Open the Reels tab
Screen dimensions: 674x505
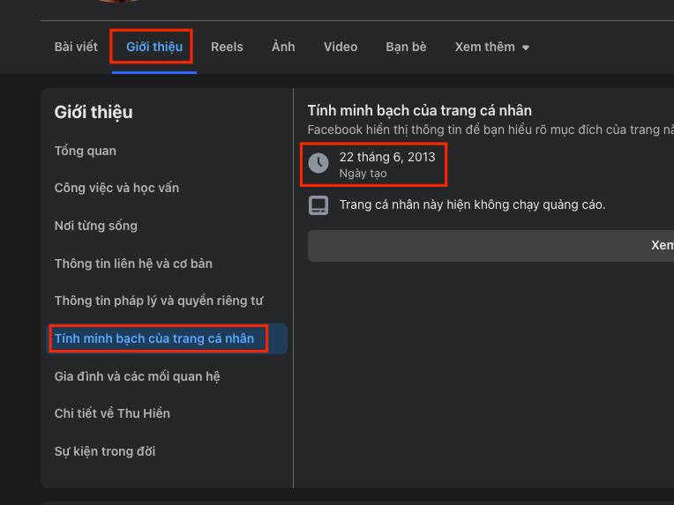(x=227, y=47)
